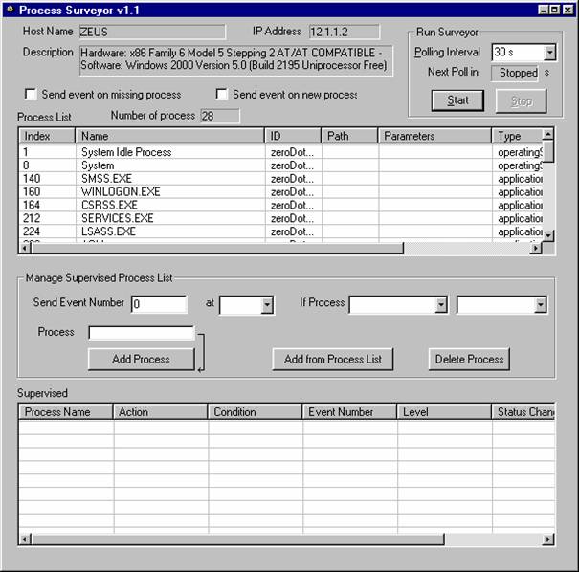Screen dimensions: 579x572
Task: Select the SERVICES.EXE process row
Action: [280, 218]
